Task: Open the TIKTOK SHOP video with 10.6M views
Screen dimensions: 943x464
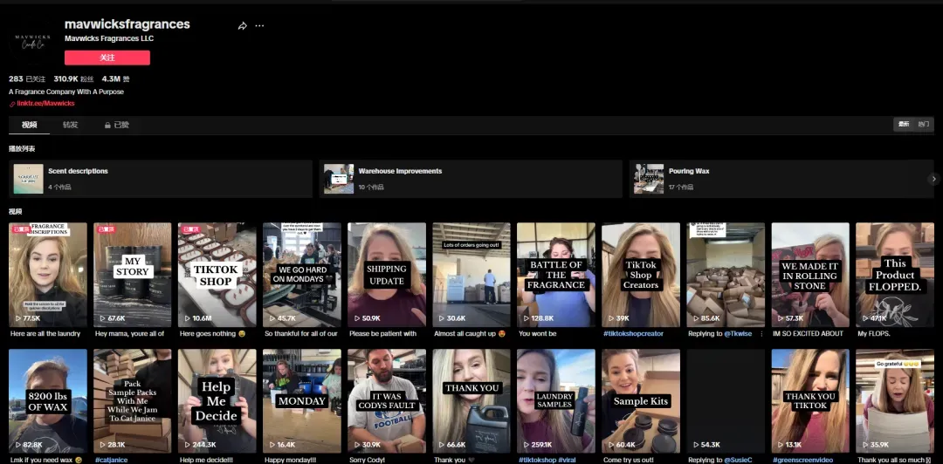Action: coord(217,275)
